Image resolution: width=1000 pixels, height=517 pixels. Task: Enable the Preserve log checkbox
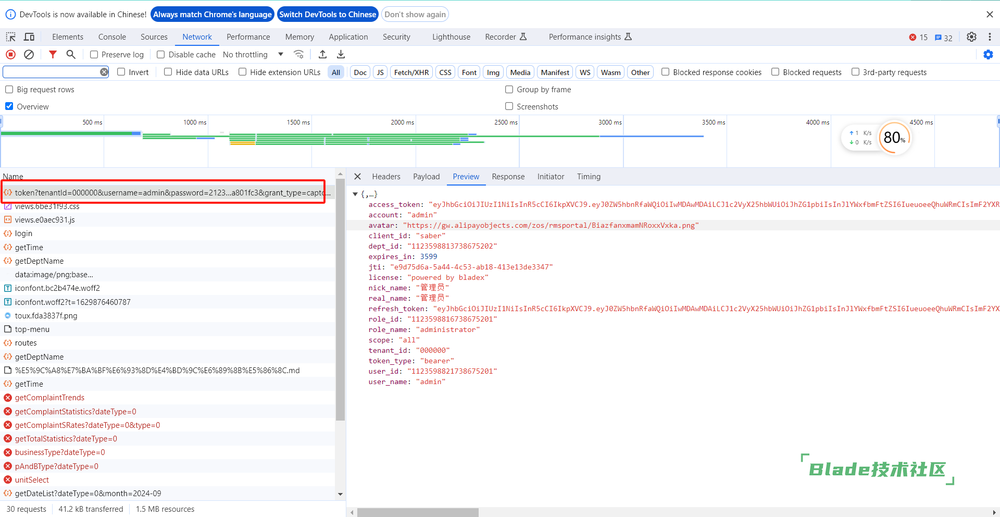94,54
